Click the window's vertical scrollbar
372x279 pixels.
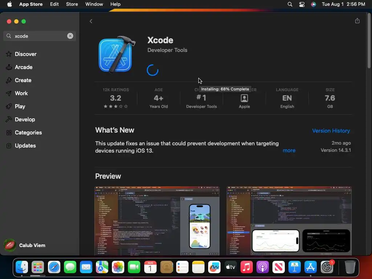[x=369, y=40]
